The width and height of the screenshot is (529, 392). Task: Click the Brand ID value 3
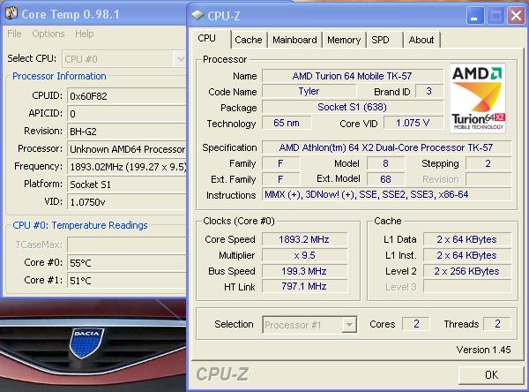(428, 91)
